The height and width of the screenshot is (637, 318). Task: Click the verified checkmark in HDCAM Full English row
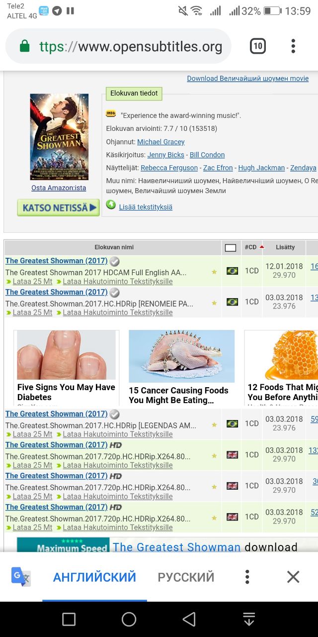(115, 261)
